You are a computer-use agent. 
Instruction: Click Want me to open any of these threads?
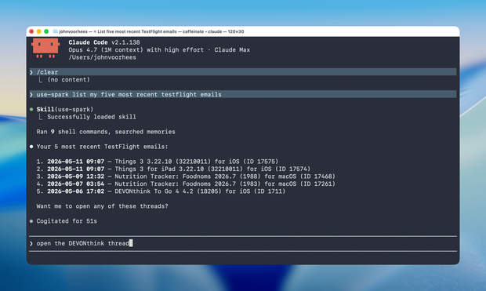click(x=102, y=206)
